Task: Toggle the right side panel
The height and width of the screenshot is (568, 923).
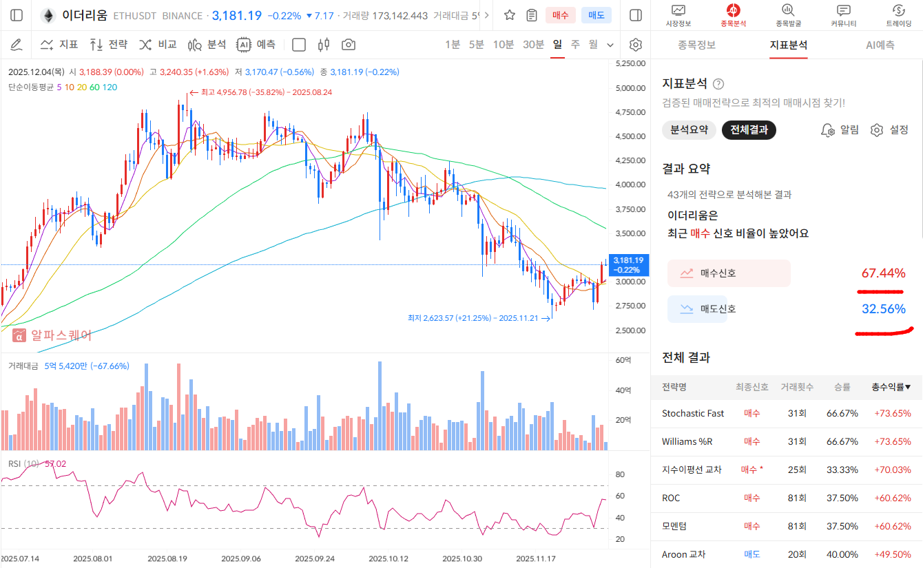Action: coord(636,15)
